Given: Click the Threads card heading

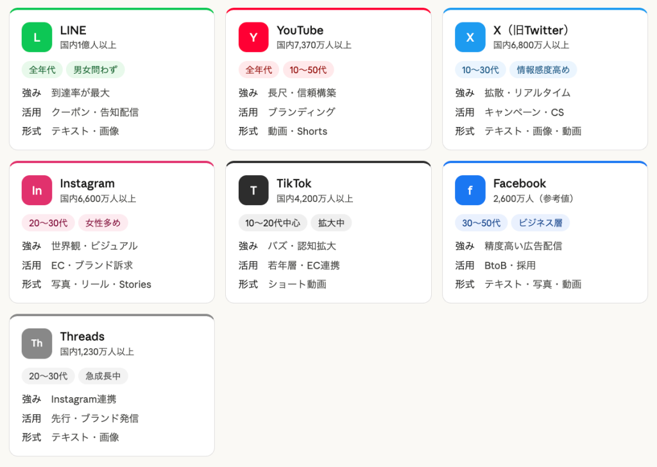Looking at the screenshot, I should click(x=82, y=336).
